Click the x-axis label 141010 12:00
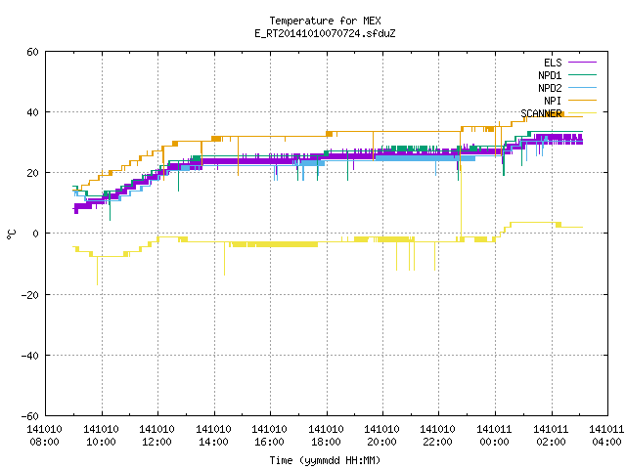This screenshot has width=626, height=469. [x=156, y=436]
